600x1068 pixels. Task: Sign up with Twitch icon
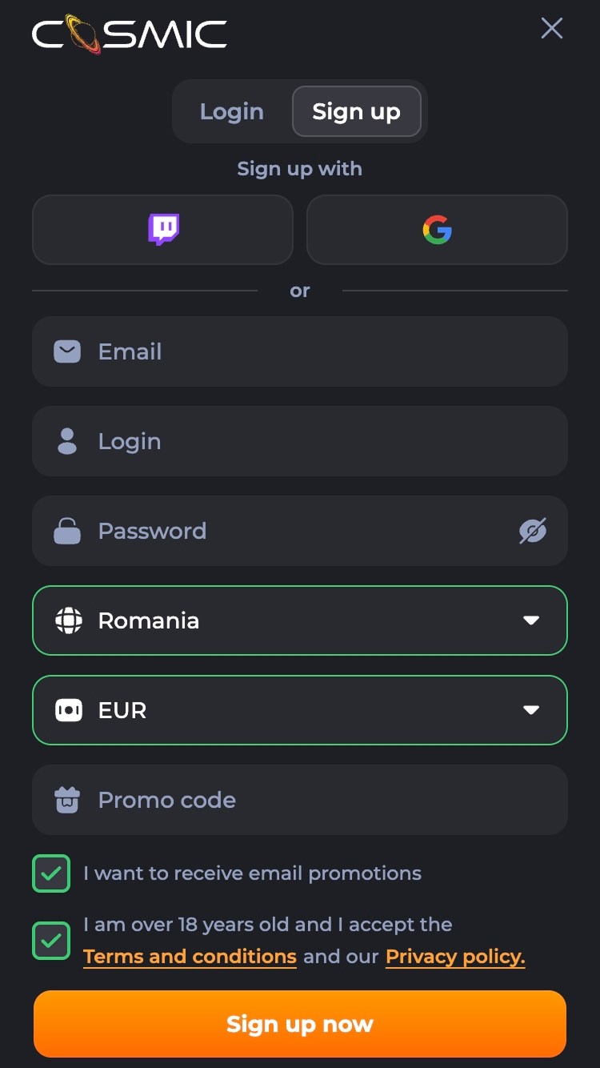pyautogui.click(x=163, y=230)
